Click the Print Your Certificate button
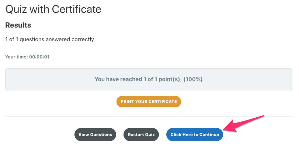 tap(149, 101)
